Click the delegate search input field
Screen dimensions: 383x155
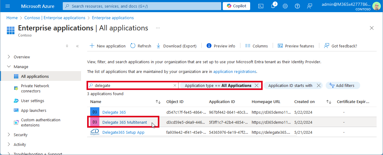(133, 86)
